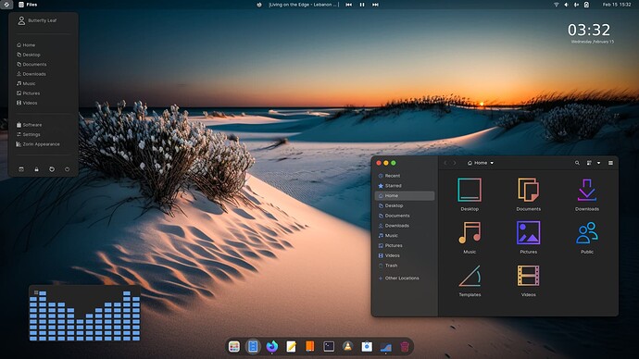
Task: Select the Desktop folder icon in Files
Action: [x=470, y=190]
